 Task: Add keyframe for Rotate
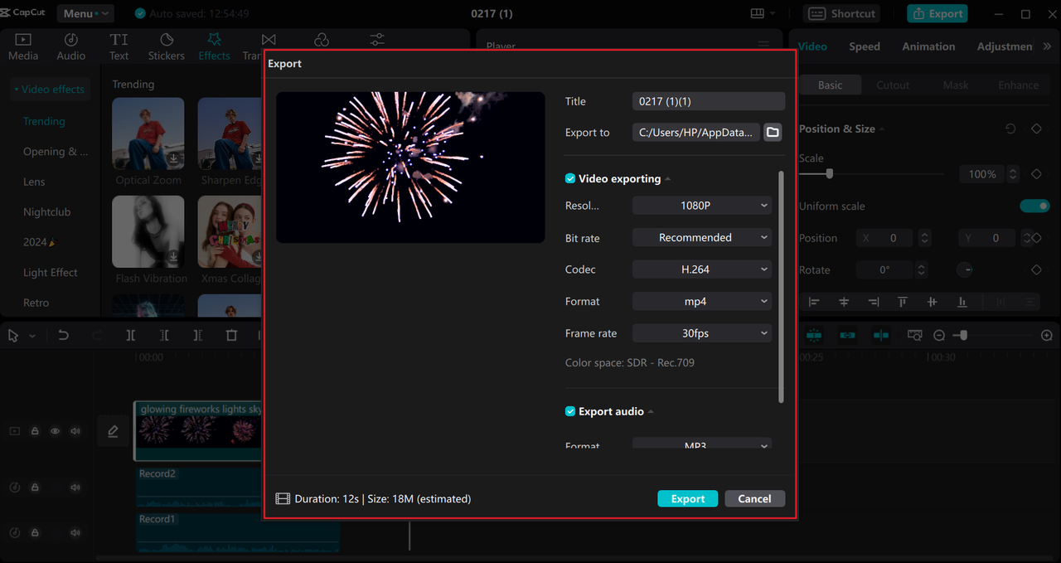click(1036, 269)
